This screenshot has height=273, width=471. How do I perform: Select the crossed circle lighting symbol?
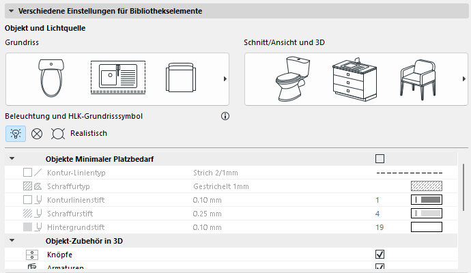click(x=37, y=133)
